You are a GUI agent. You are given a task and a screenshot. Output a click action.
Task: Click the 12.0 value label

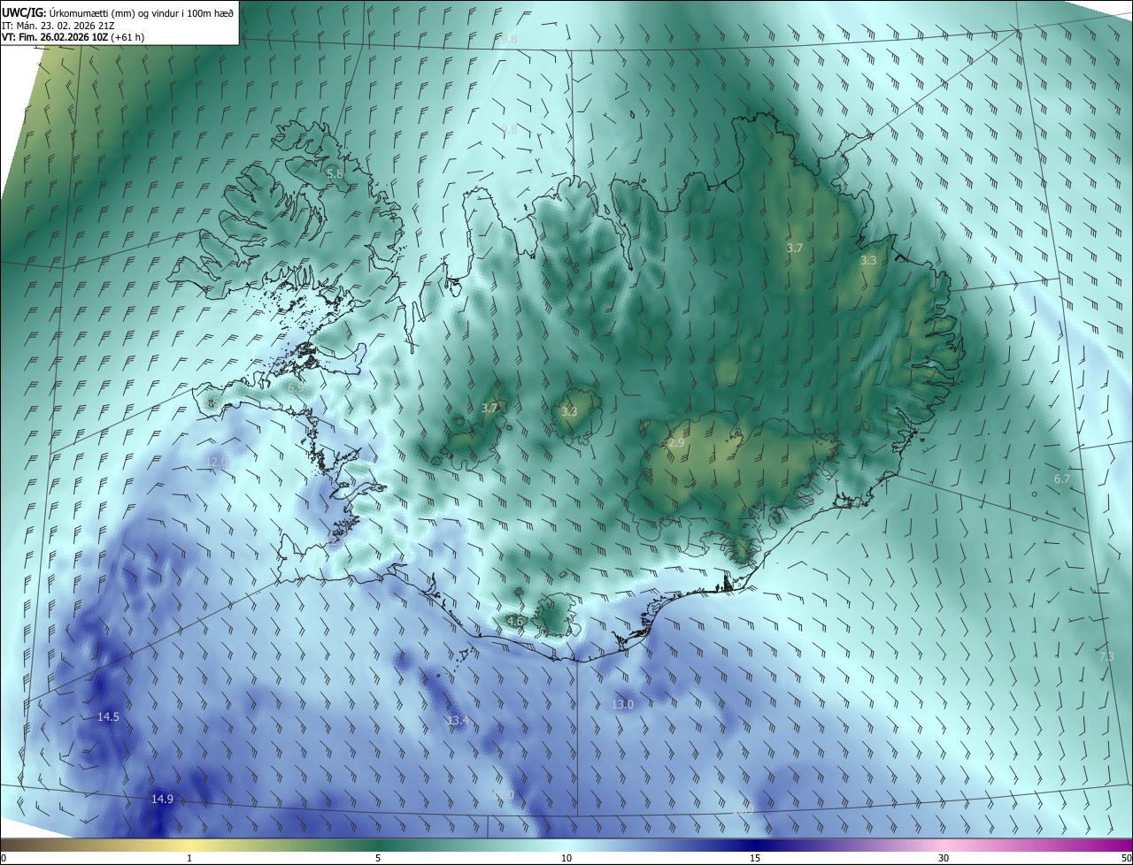pos(217,462)
